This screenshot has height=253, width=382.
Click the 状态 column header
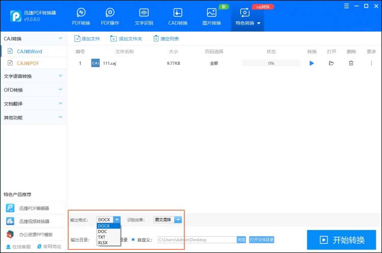tap(271, 52)
